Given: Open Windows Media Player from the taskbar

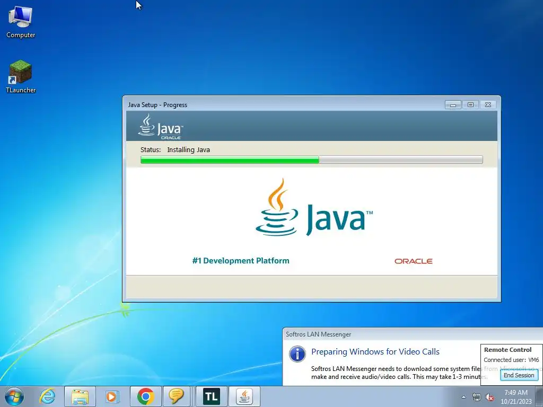Looking at the screenshot, I should 112,396.
